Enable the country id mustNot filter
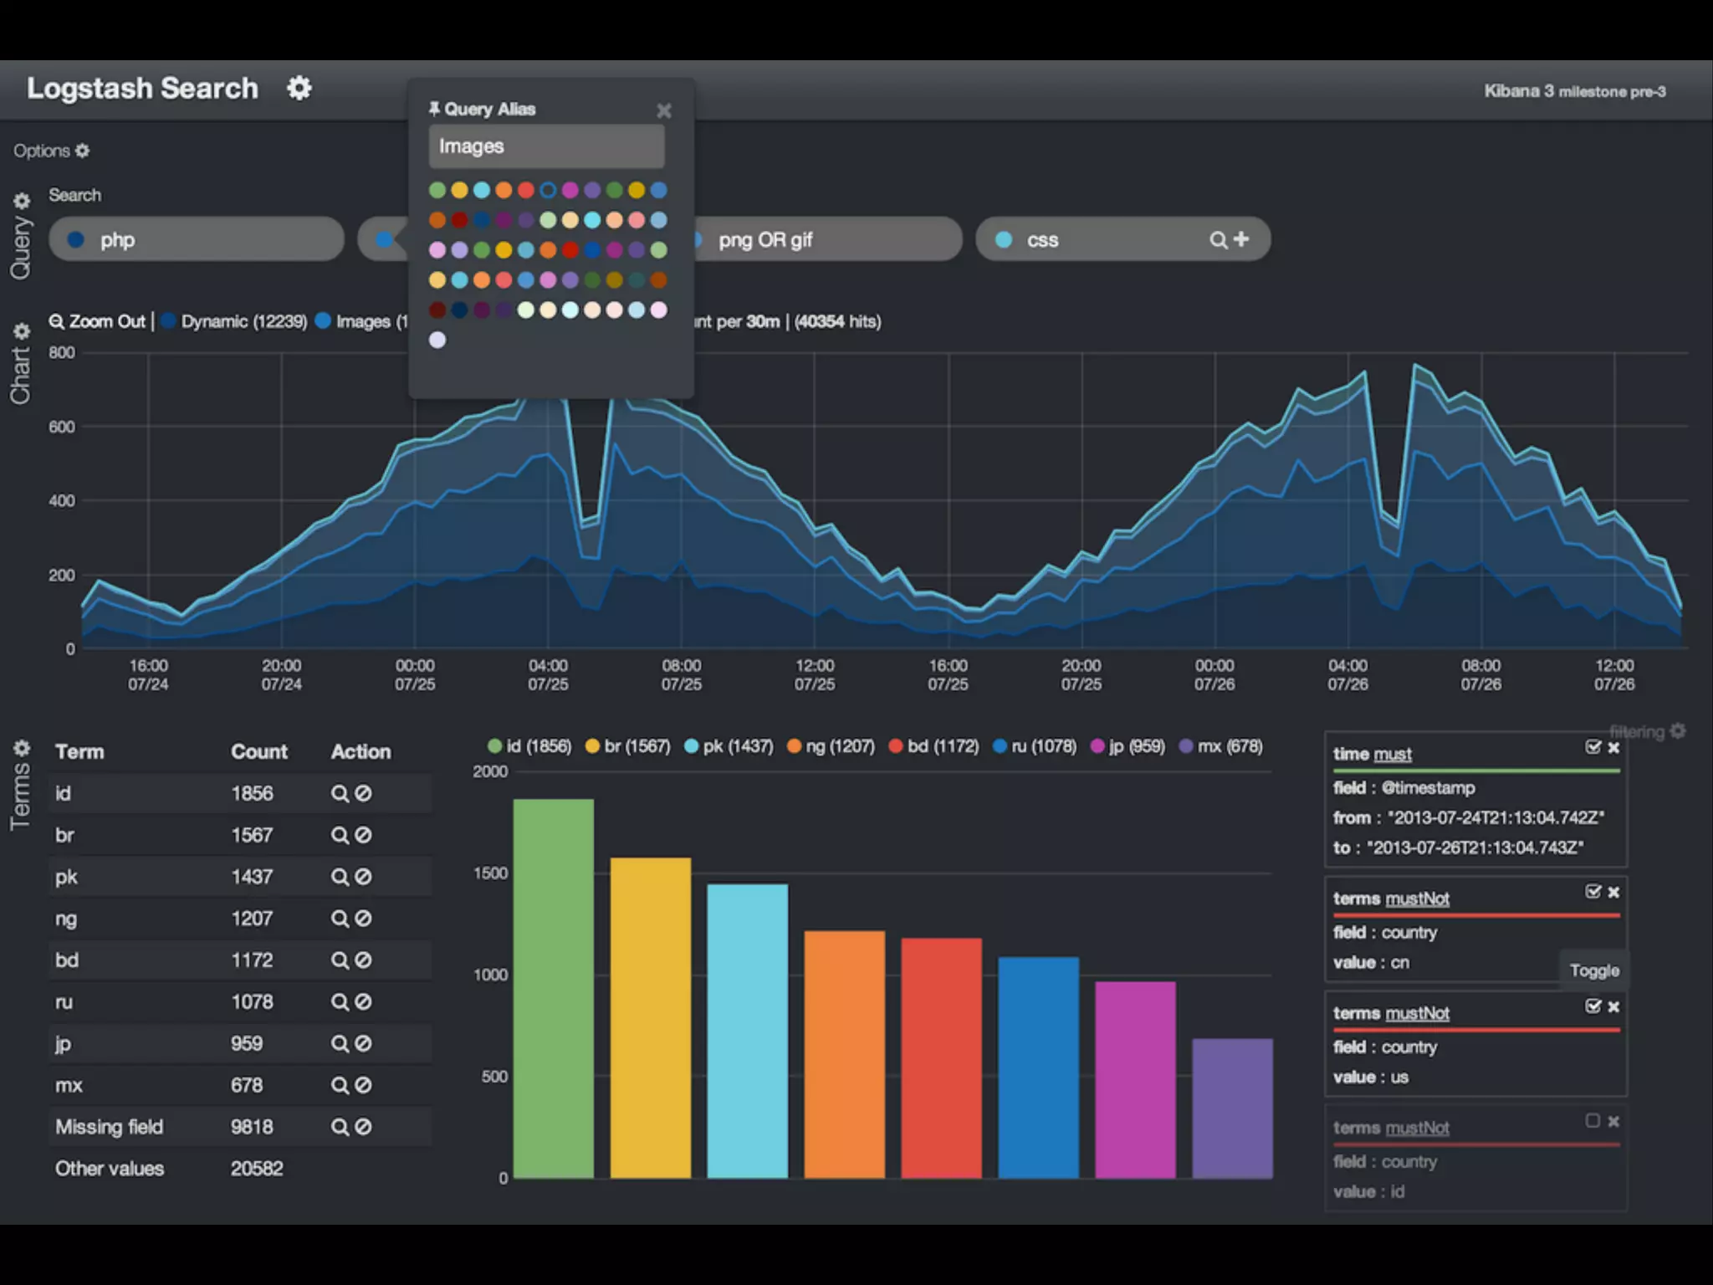Screen dimensions: 1713x1285 pos(1593,1121)
